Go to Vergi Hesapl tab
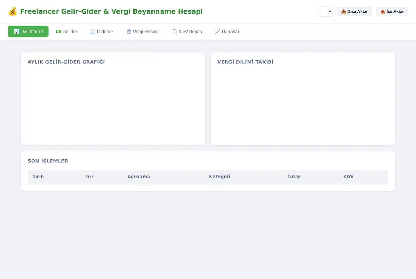The height and width of the screenshot is (279, 416). click(142, 31)
